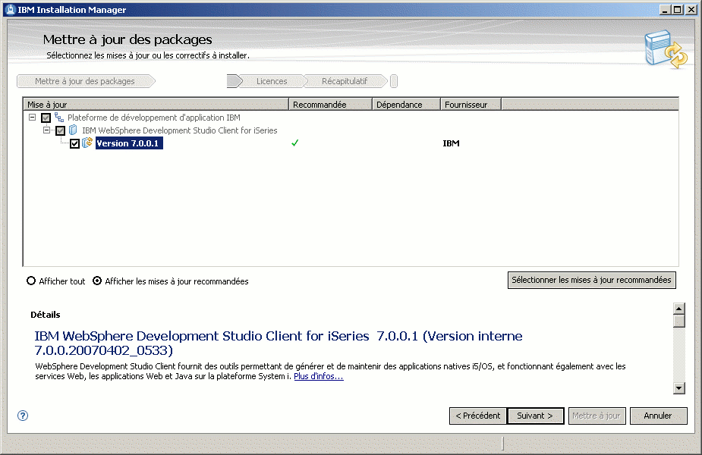The image size is (702, 455).
Task: Open the Plus d'infos link
Action: (x=318, y=376)
